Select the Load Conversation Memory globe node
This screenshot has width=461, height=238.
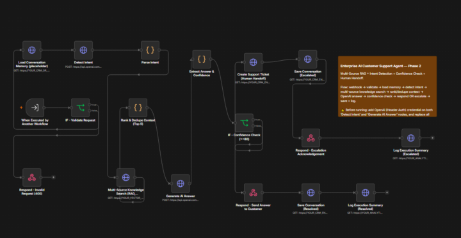point(32,51)
